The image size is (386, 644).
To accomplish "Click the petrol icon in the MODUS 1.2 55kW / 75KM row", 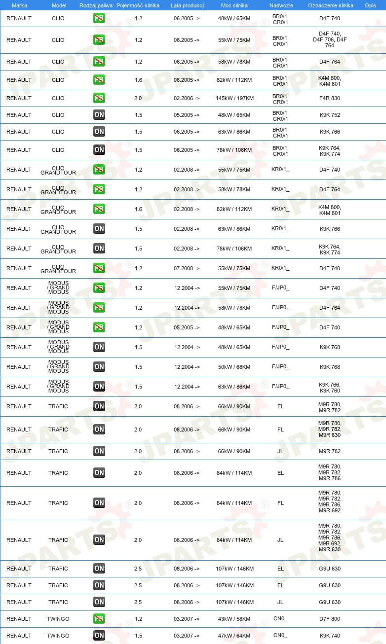I will click(x=99, y=288).
